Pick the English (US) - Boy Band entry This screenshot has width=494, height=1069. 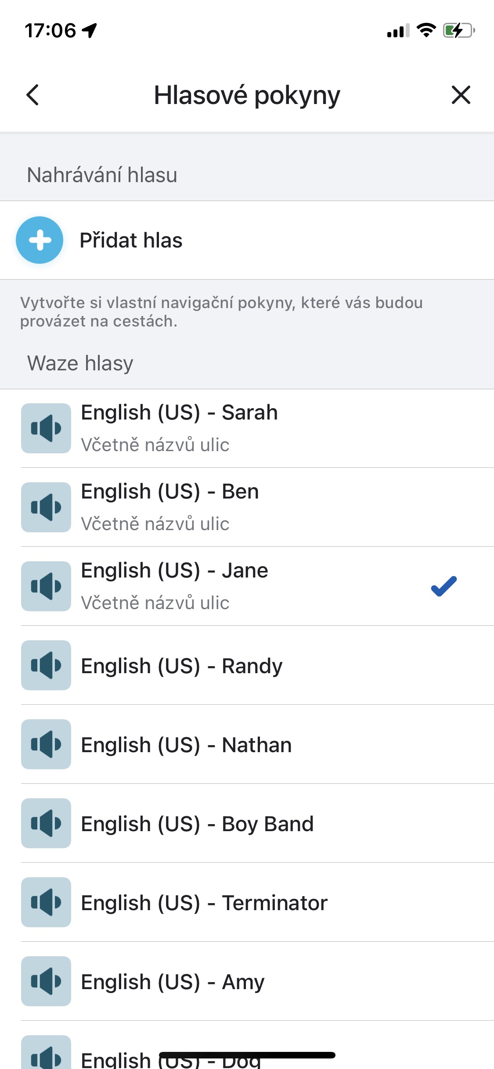[x=198, y=824]
